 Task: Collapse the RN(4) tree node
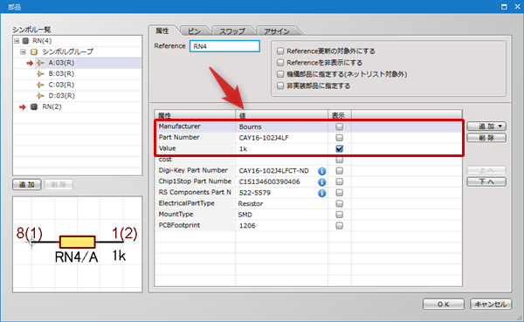pos(17,41)
